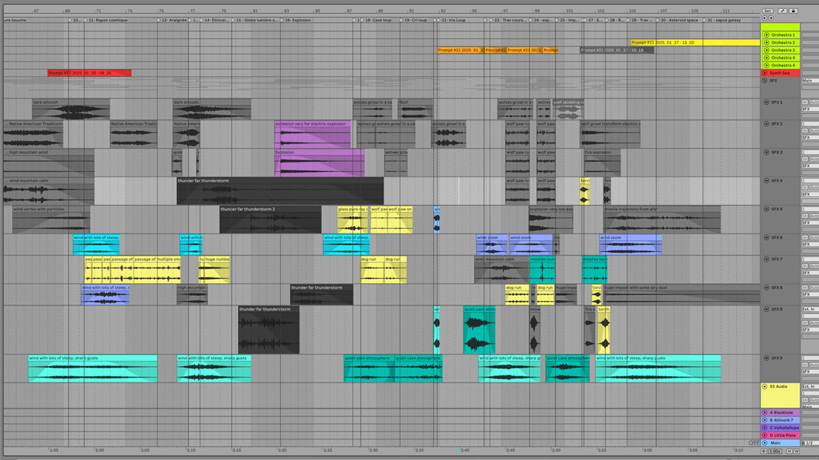The image size is (819, 460).
Task: Toggle In monitoring on SFX 7
Action: (x=806, y=266)
